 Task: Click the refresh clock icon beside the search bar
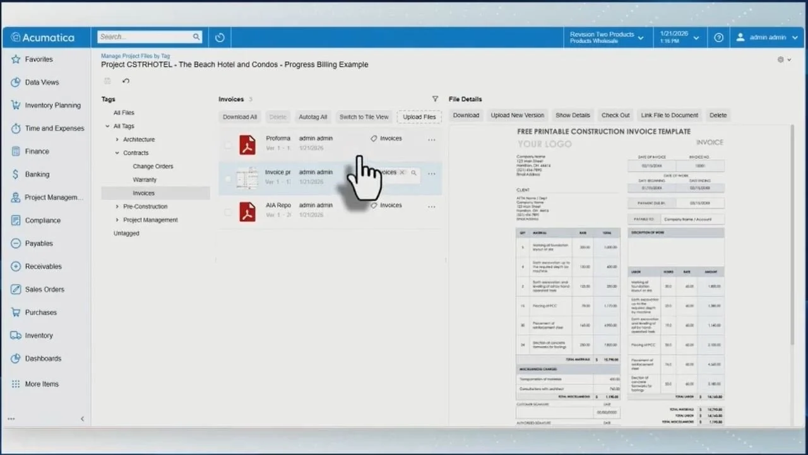219,37
